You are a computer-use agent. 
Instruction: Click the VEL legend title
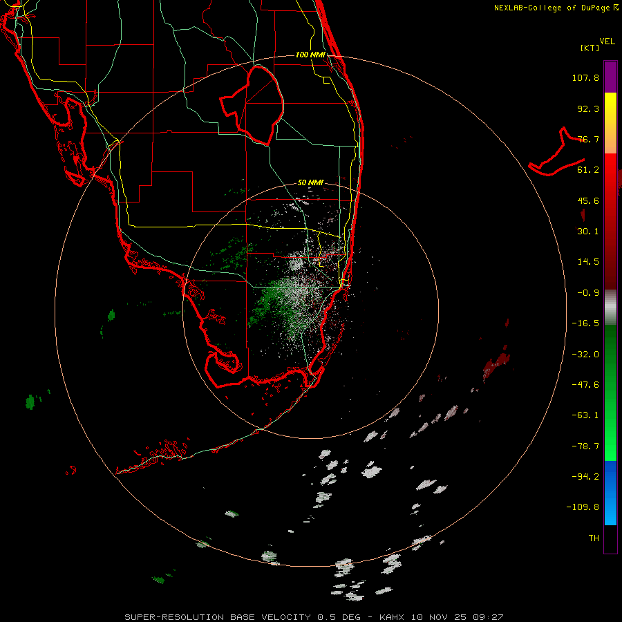607,41
